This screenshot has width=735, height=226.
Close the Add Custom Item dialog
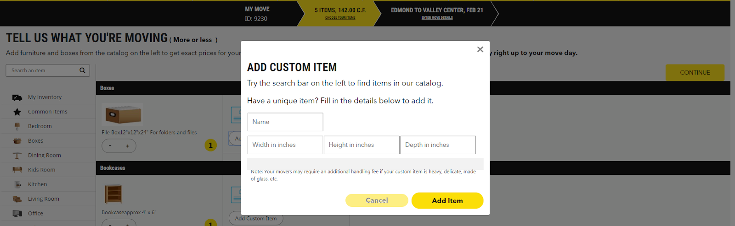(x=480, y=49)
